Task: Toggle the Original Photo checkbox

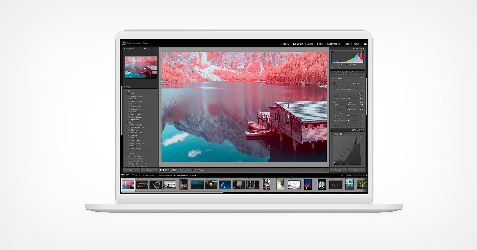Action: (x=332, y=68)
